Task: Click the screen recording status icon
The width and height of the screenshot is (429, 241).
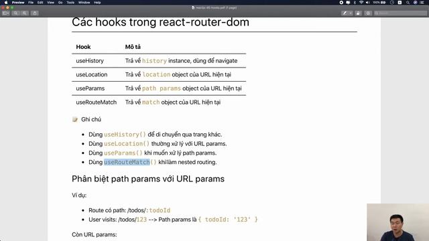Action: point(341,3)
